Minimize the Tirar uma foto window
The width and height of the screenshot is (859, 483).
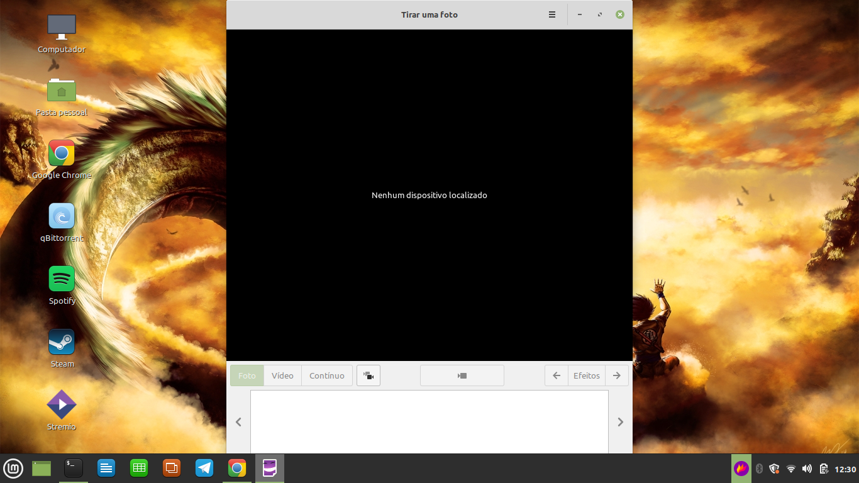click(x=580, y=14)
